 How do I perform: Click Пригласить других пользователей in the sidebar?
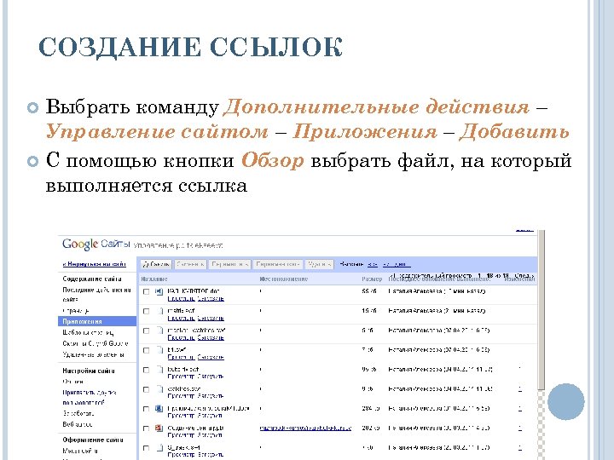[x=90, y=397]
